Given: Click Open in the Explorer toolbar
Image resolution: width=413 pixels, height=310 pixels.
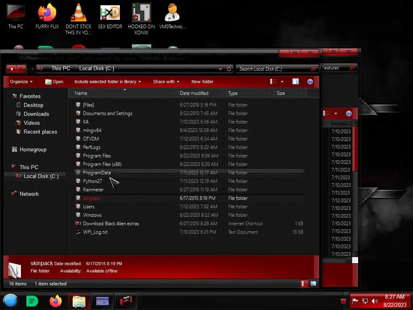Looking at the screenshot, I should click(54, 82).
